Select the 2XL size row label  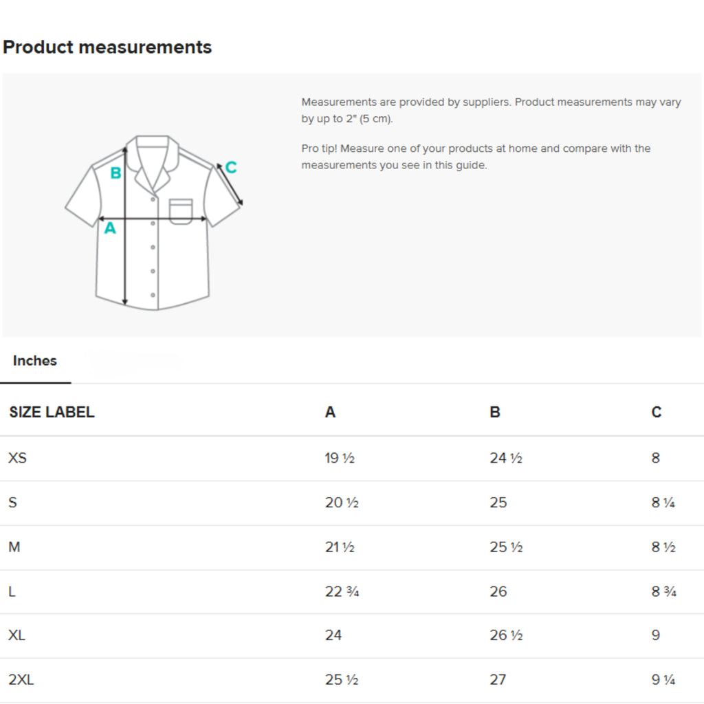point(21,680)
